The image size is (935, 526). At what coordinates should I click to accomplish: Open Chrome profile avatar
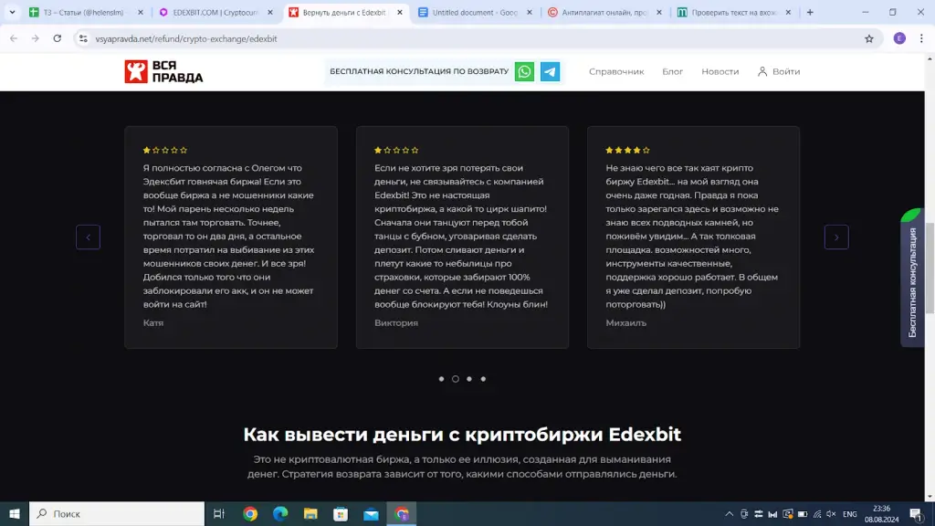click(x=899, y=38)
